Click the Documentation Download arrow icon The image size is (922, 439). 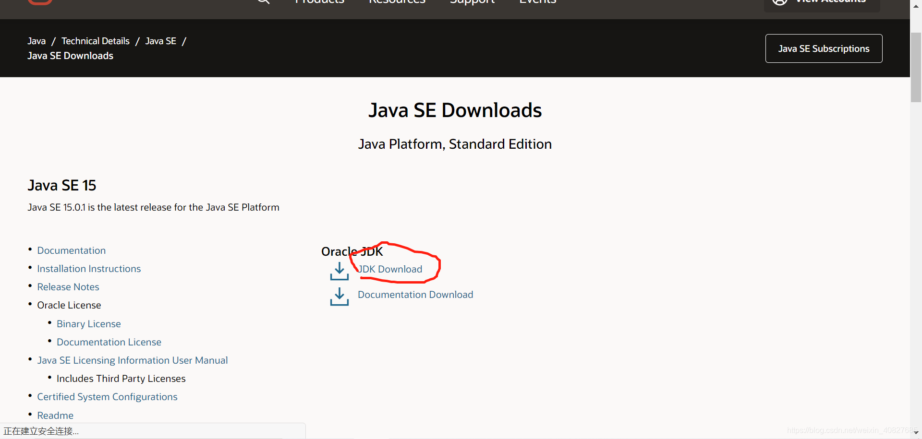point(339,297)
